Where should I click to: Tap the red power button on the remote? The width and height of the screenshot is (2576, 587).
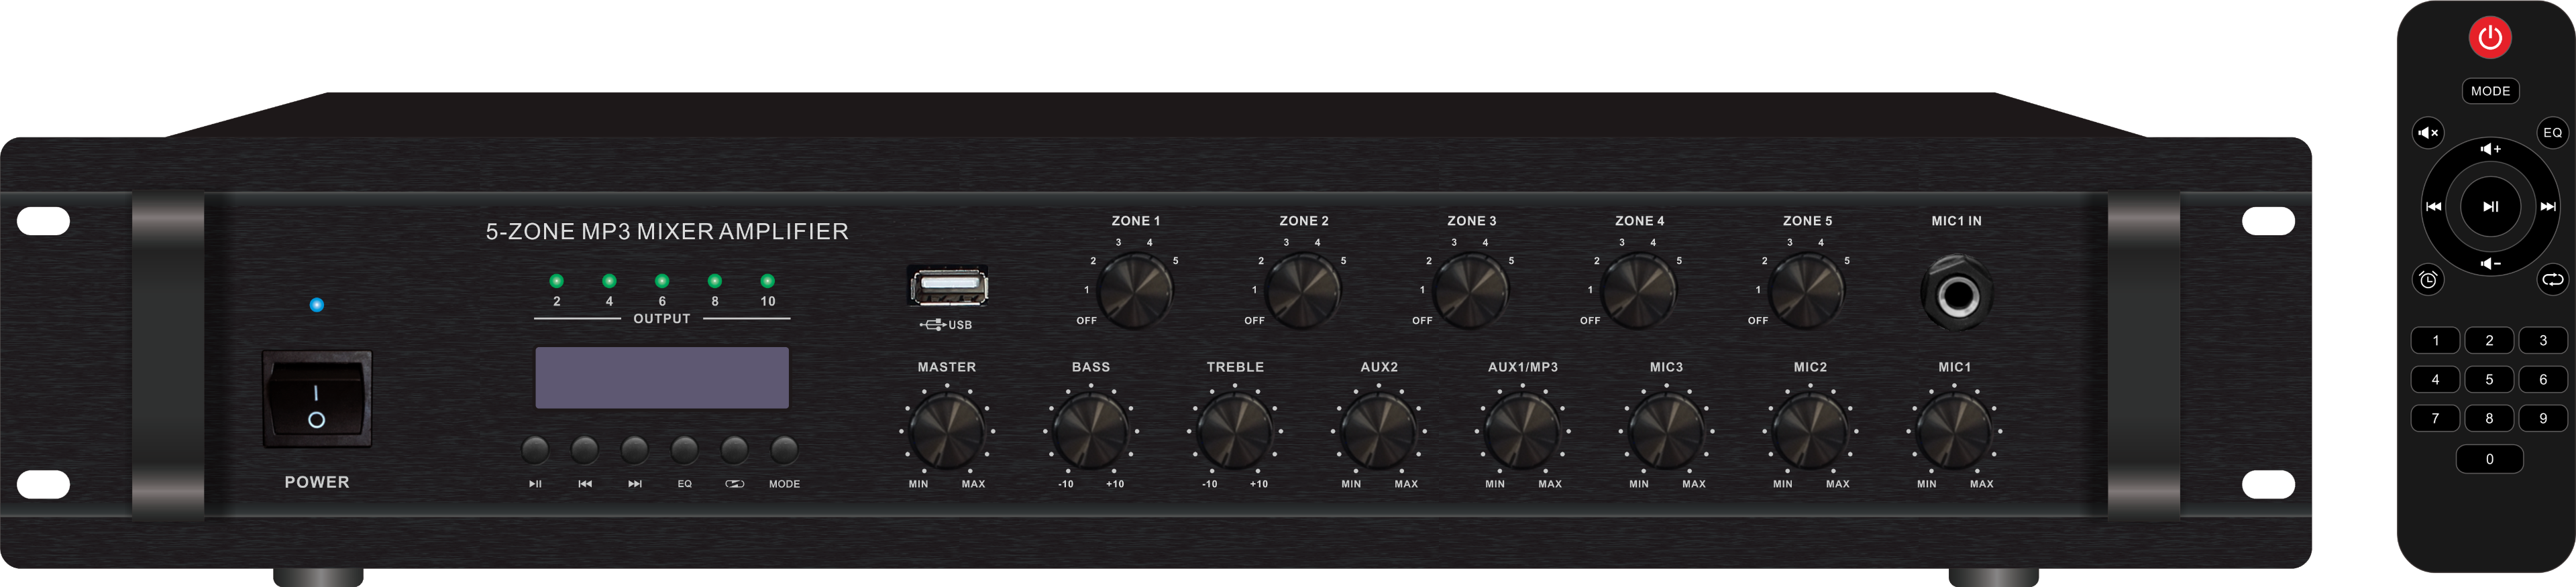2490,38
